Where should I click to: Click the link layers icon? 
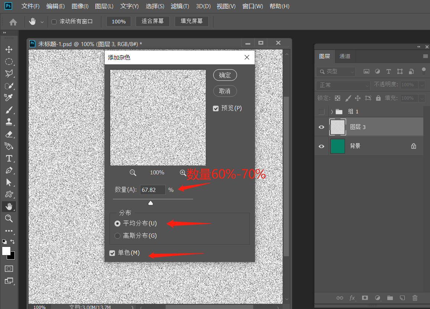click(339, 298)
